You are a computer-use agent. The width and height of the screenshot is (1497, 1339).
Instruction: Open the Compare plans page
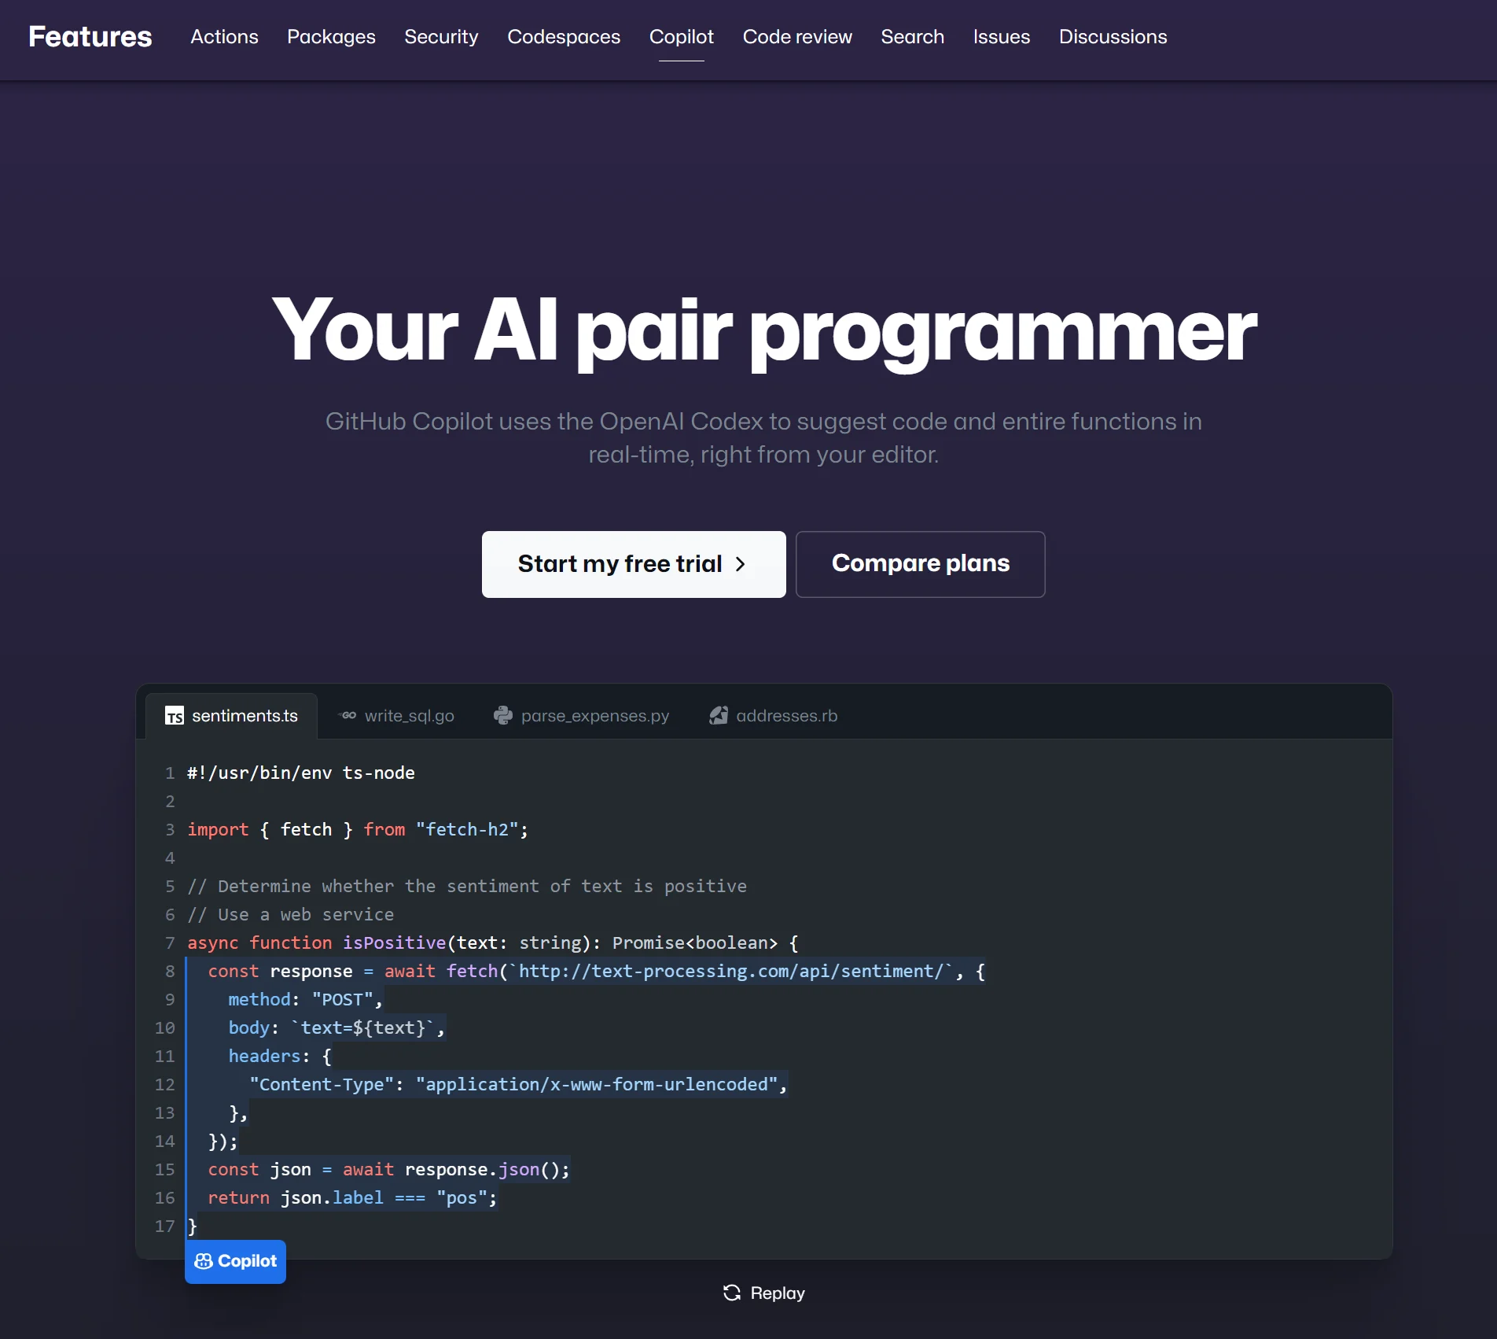[920, 564]
